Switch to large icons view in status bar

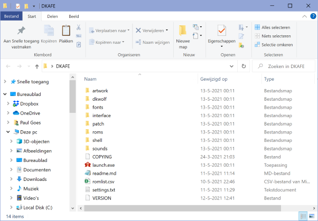pos(312,216)
